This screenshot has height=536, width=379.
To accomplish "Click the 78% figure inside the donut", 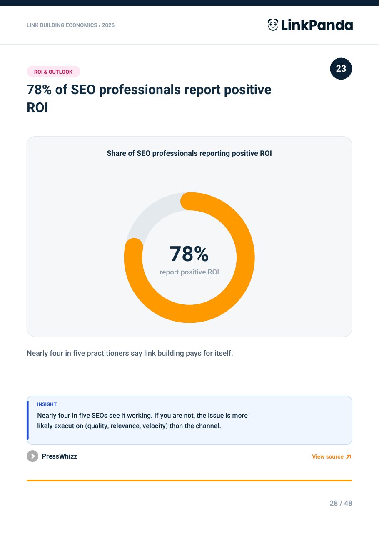I will click(x=189, y=254).
